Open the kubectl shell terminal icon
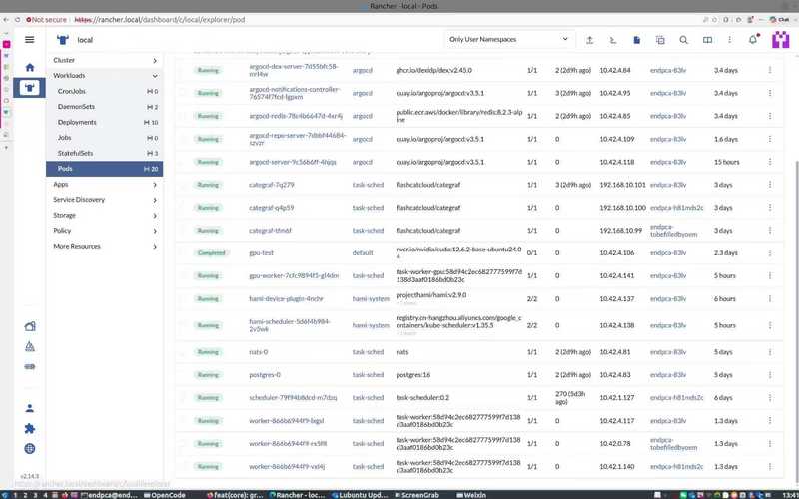Screen dimensions: 799x499 point(613,40)
